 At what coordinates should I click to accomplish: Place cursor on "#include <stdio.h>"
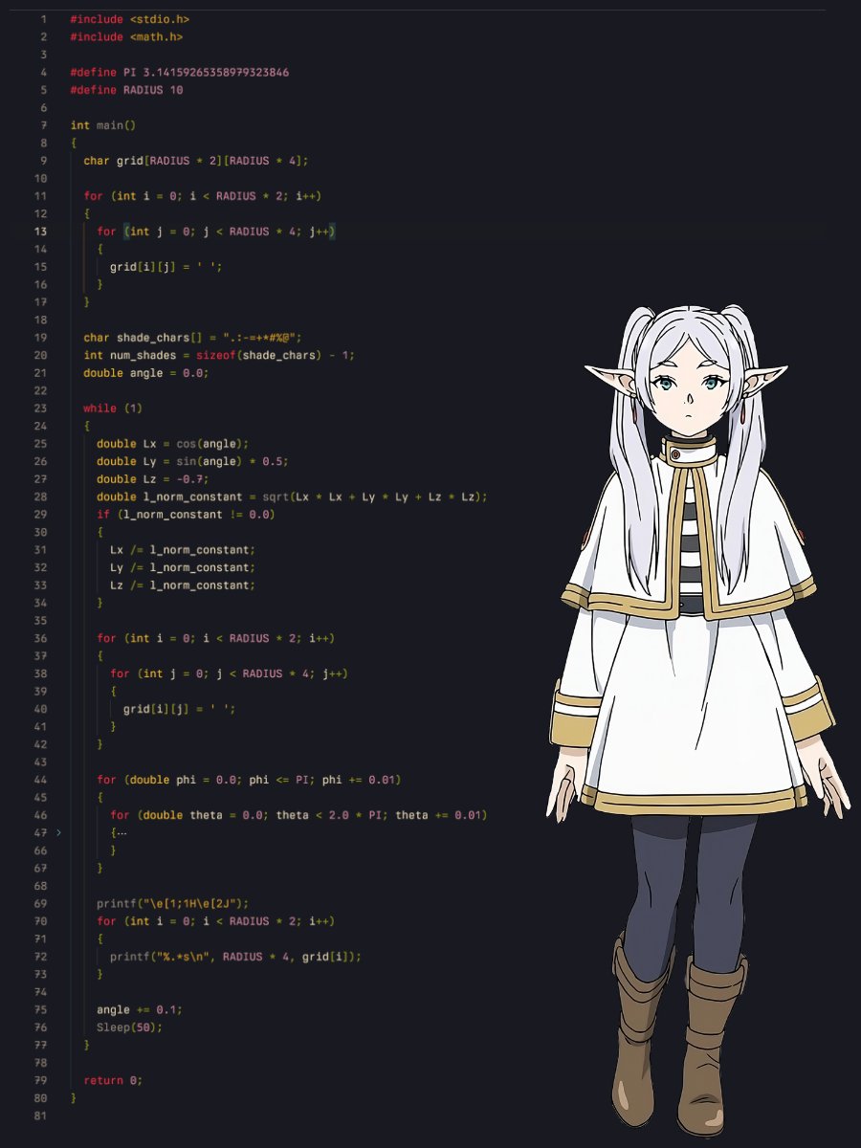tap(129, 19)
